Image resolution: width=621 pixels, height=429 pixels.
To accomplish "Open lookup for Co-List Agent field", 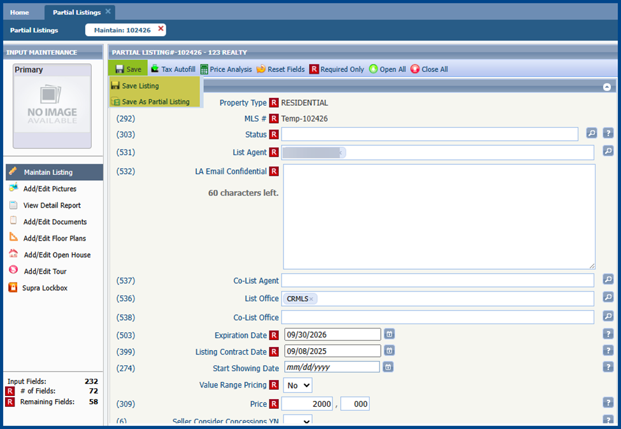I will pyautogui.click(x=608, y=279).
